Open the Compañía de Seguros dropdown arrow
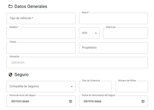 [x=72, y=87]
